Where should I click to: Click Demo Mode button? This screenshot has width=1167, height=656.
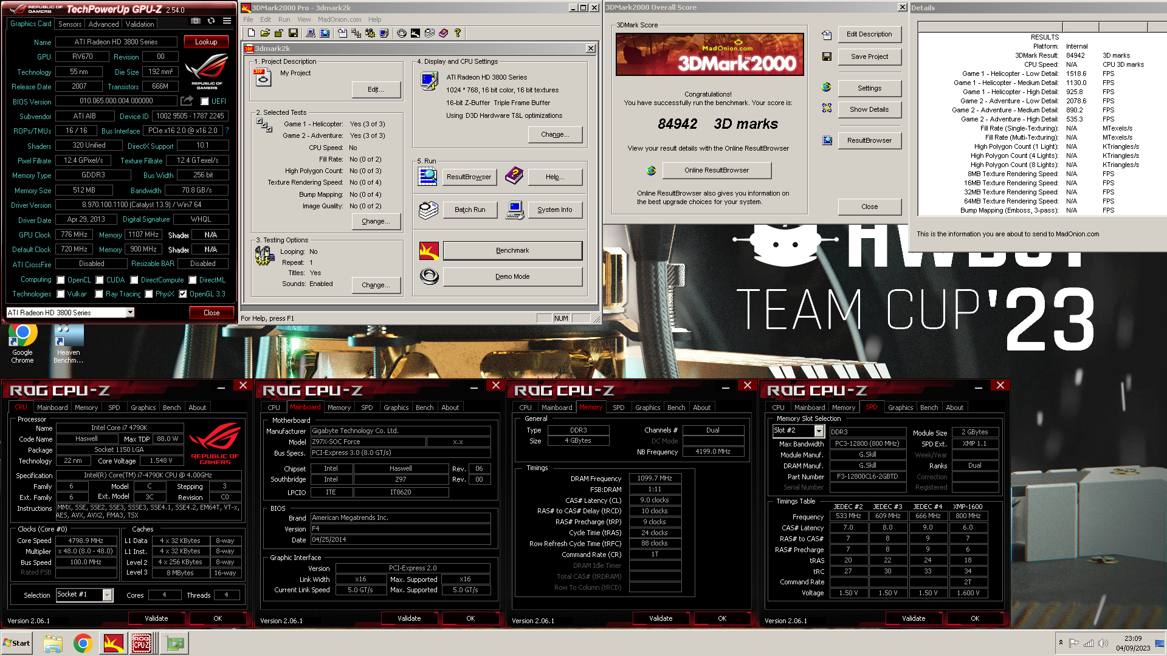coord(512,276)
